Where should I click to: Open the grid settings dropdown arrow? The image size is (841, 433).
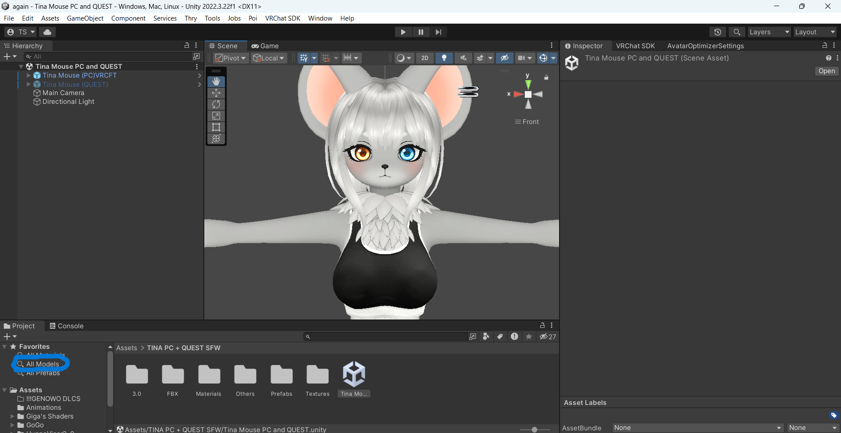click(314, 58)
